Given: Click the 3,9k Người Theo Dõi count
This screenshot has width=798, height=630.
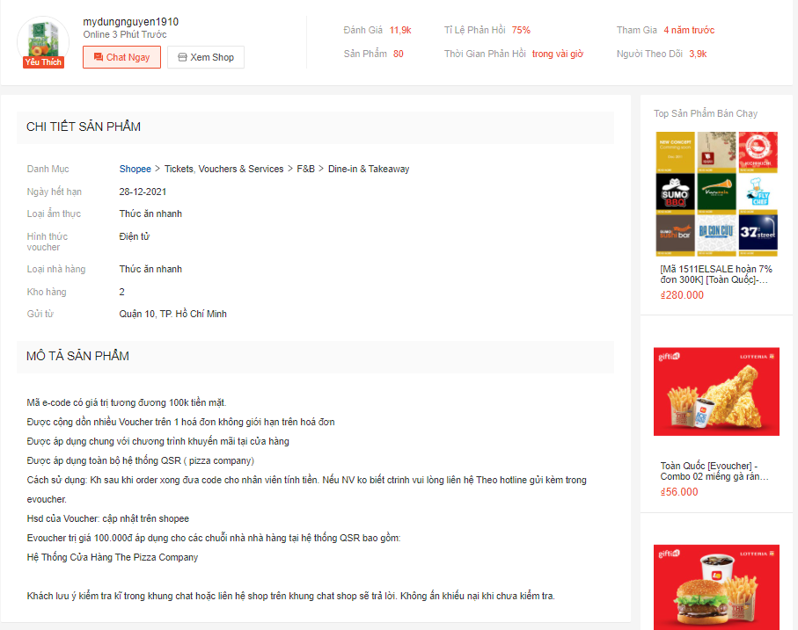Looking at the screenshot, I should click(x=698, y=54).
